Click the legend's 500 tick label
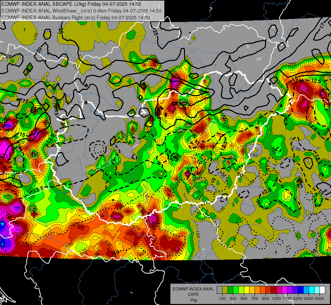Viewport: 331px width, 305px height. [244, 299]
